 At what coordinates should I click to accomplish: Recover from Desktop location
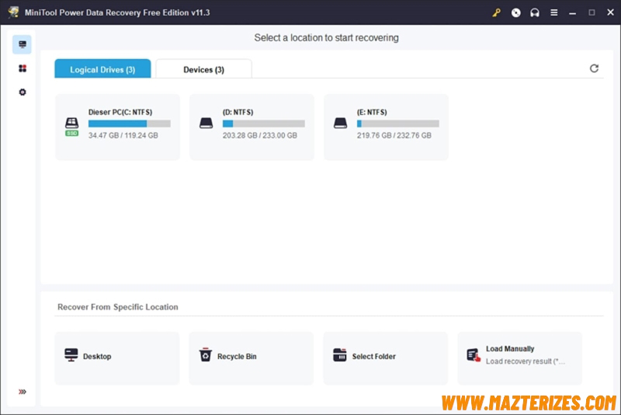(117, 358)
